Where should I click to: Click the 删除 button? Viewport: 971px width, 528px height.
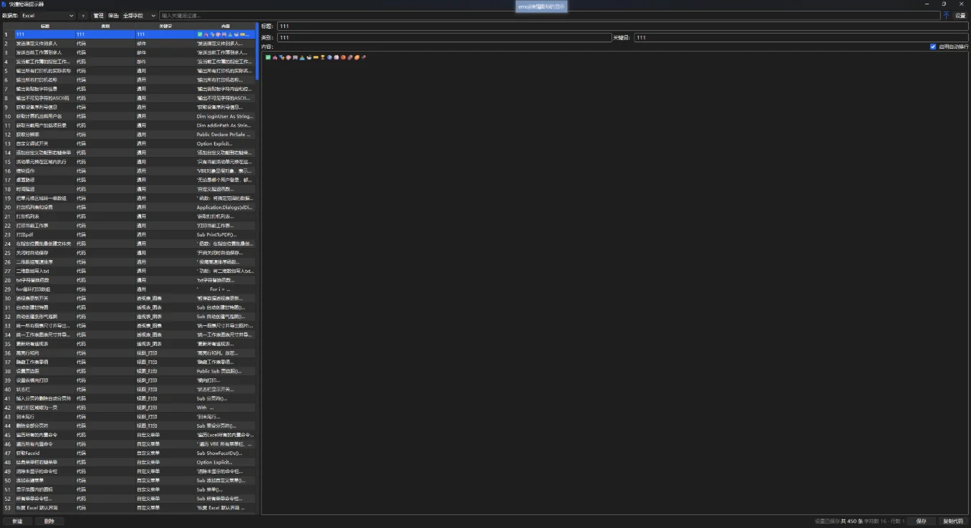pyautogui.click(x=49, y=521)
